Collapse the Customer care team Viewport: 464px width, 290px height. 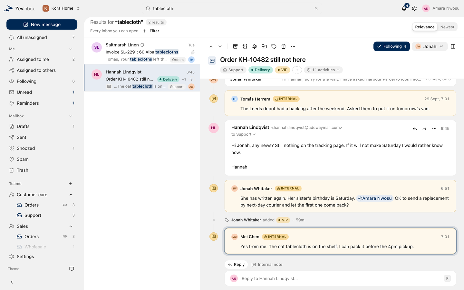click(x=71, y=195)
